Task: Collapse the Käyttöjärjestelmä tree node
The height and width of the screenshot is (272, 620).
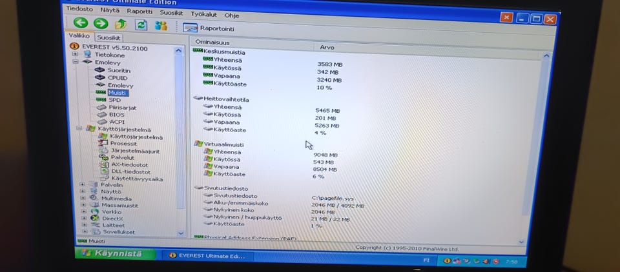Action: (79, 128)
